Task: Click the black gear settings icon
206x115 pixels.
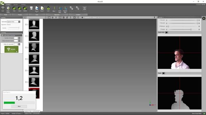Action: pyautogui.click(x=204, y=19)
